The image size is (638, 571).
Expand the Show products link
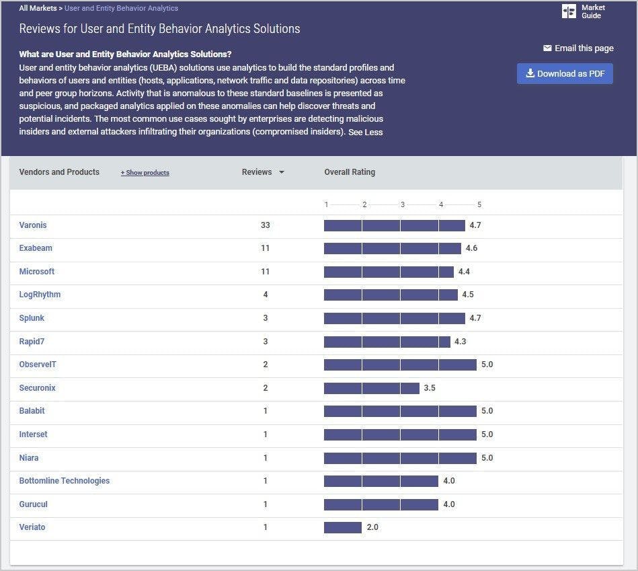(x=145, y=173)
